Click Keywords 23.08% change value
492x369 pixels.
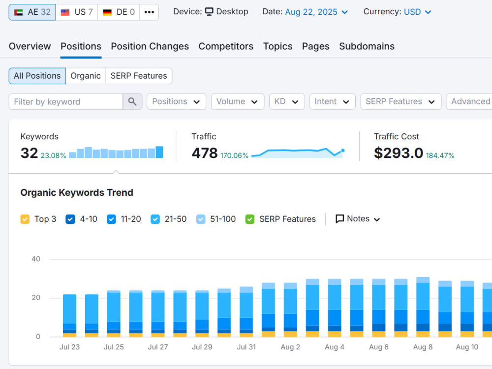pyautogui.click(x=53, y=155)
